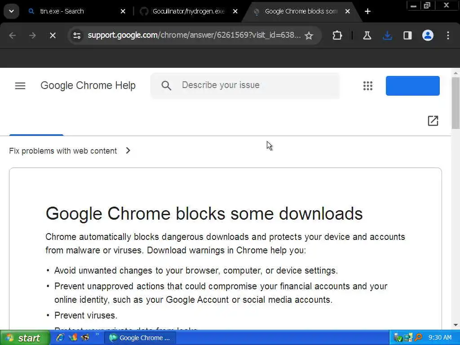
Task: Expand the quick launch overflow chevron
Action: click(97, 334)
